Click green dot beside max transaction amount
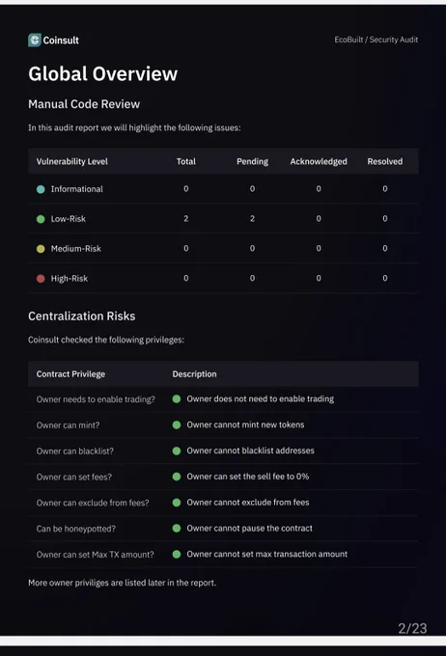446x656 pixels. (177, 554)
